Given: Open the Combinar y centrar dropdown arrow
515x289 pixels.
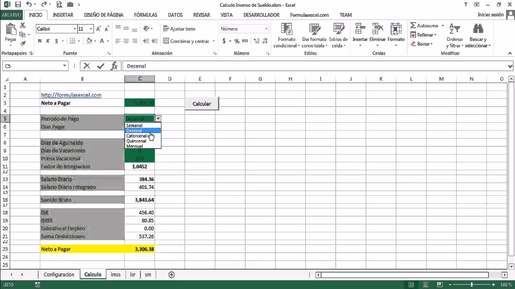Looking at the screenshot, I should point(213,41).
